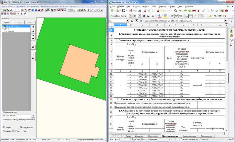Open the font size dropdown
The width and height of the screenshot is (235, 142).
(139, 16)
